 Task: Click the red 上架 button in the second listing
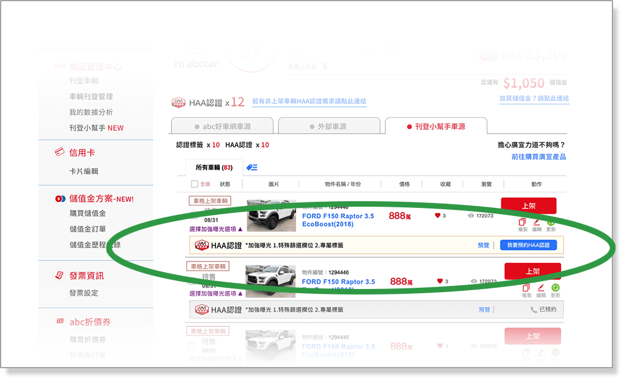[532, 271]
